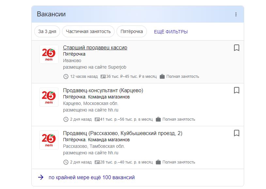Viewport: 266px width, 189px height.
Task: Click the Вакансии heading
Action: coord(51,14)
